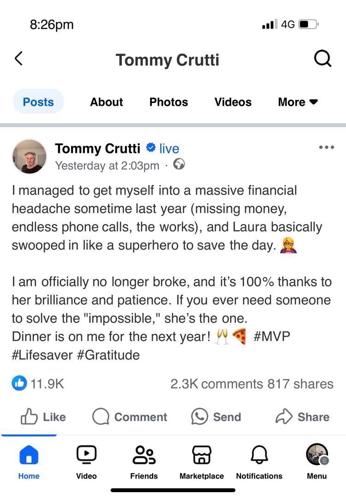Open Friends from bottom navigation
This screenshot has width=346, height=499.
tap(144, 461)
